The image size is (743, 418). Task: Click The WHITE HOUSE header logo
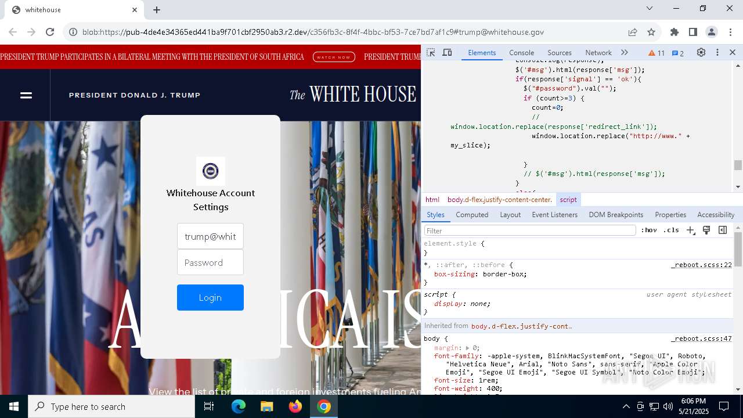(x=353, y=94)
